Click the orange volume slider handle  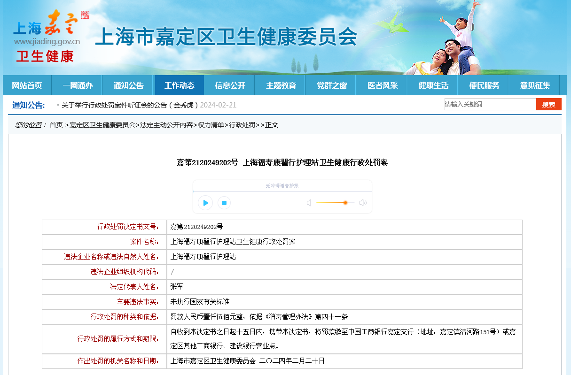345,203
